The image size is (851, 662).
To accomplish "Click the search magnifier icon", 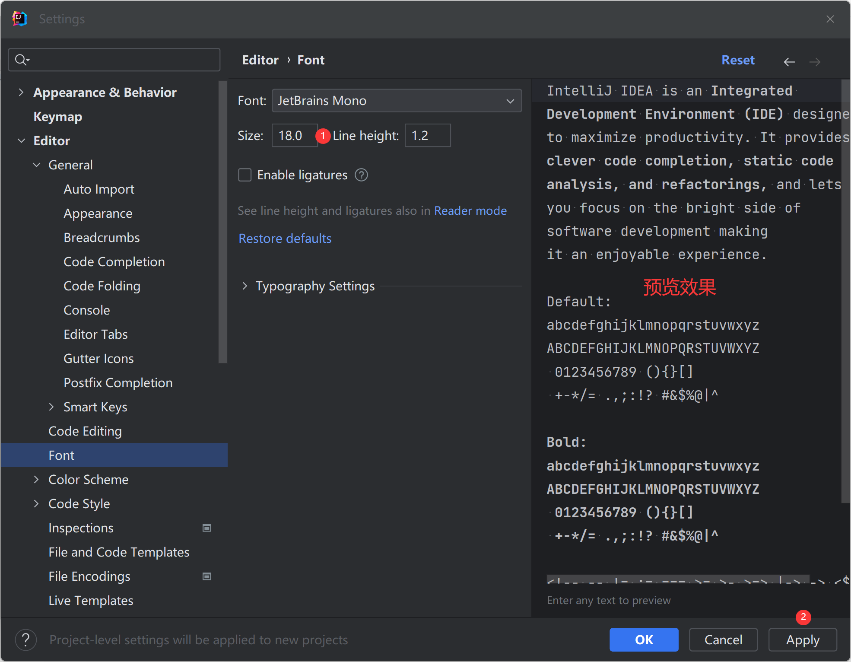I will [x=22, y=60].
